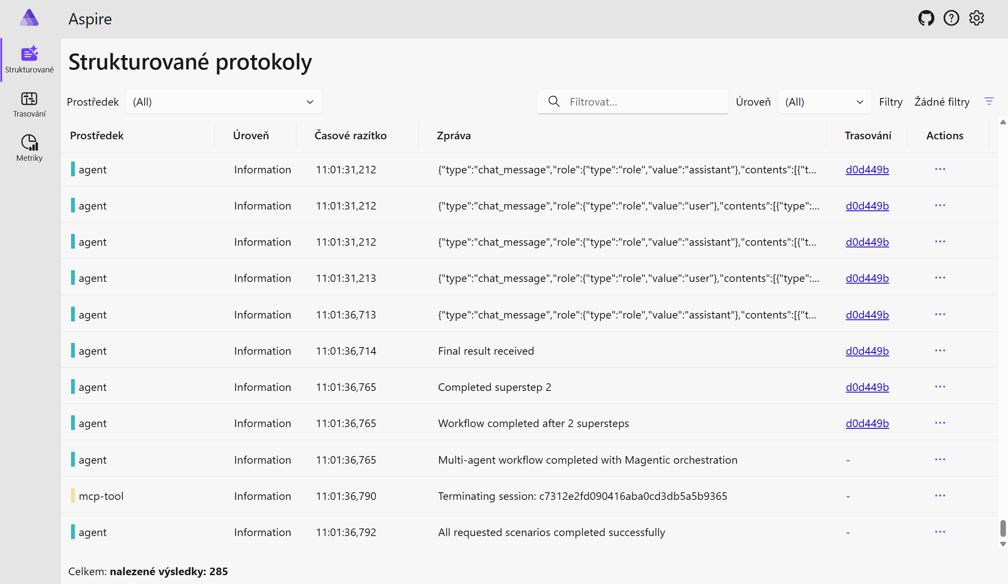Open the GitHub repository icon
This screenshot has width=1008, height=584.
926,18
